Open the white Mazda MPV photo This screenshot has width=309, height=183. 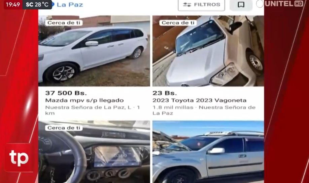[94, 51]
